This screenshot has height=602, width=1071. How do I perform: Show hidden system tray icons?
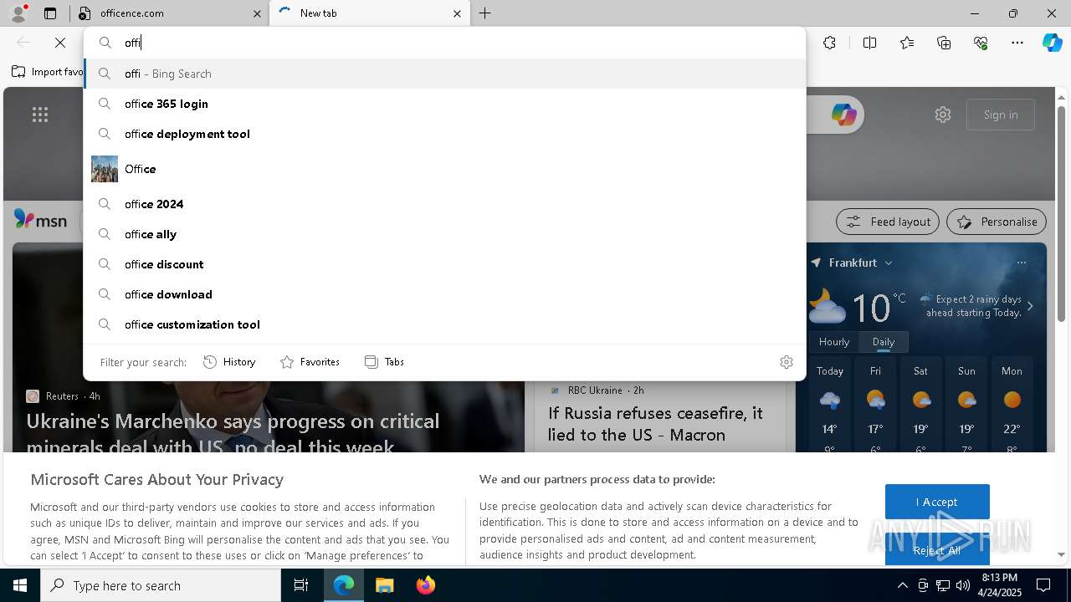click(902, 585)
